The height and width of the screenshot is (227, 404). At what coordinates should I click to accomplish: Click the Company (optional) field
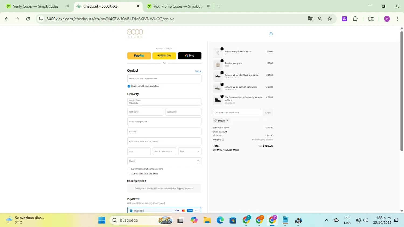pos(164,121)
